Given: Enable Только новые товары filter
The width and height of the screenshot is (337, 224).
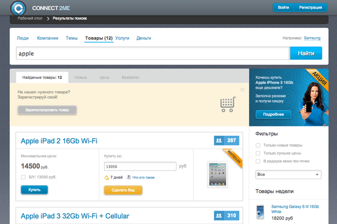Looking at the screenshot, I should click(x=258, y=146).
